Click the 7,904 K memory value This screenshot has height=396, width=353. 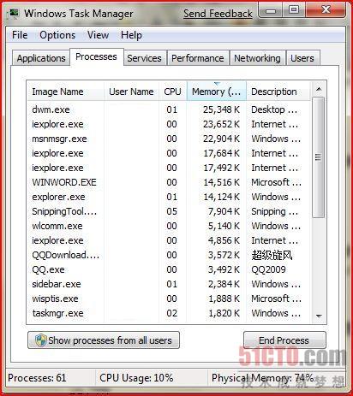coord(224,211)
